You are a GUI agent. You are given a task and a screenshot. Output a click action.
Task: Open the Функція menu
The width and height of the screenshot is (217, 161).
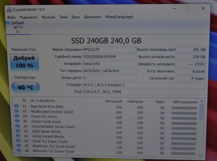click(x=48, y=17)
